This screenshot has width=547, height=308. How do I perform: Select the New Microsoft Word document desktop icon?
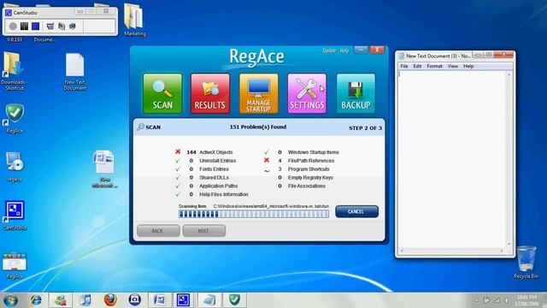[x=104, y=169]
